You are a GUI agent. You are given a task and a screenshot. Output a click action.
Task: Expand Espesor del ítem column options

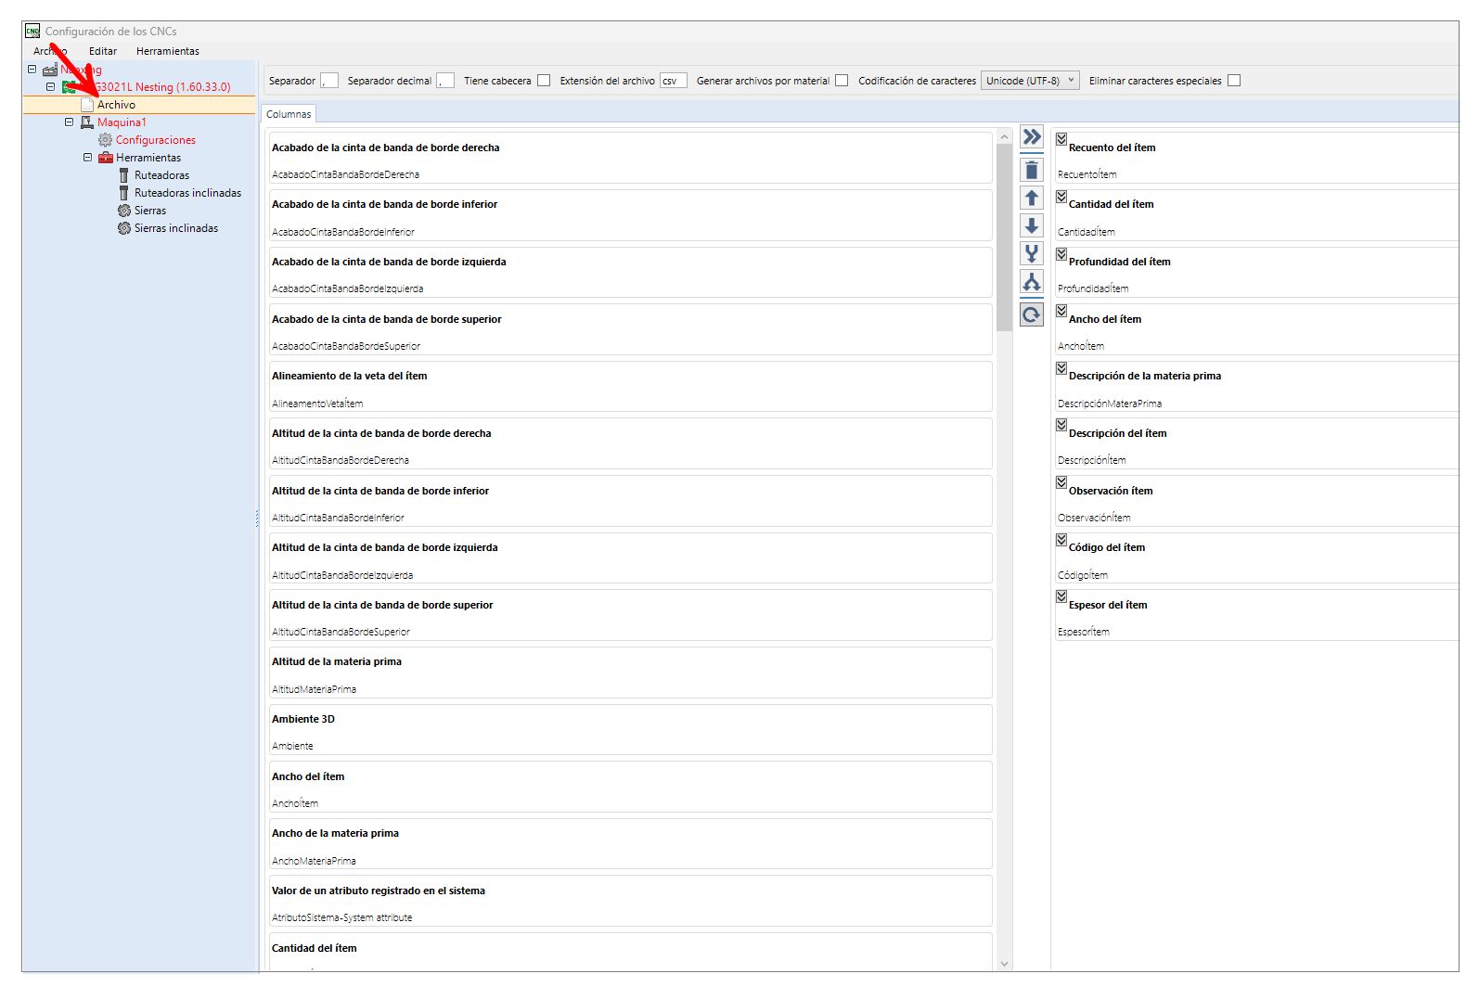coord(1061,596)
